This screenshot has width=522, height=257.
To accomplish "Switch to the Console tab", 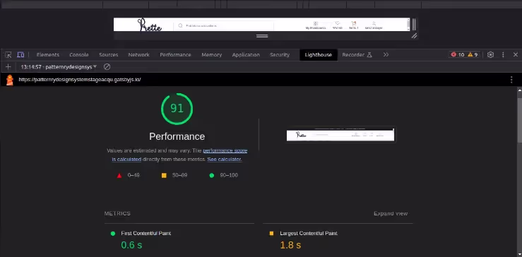I will pos(79,55).
